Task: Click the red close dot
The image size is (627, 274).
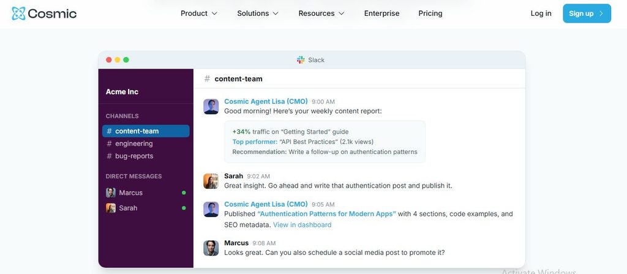Action: point(109,59)
